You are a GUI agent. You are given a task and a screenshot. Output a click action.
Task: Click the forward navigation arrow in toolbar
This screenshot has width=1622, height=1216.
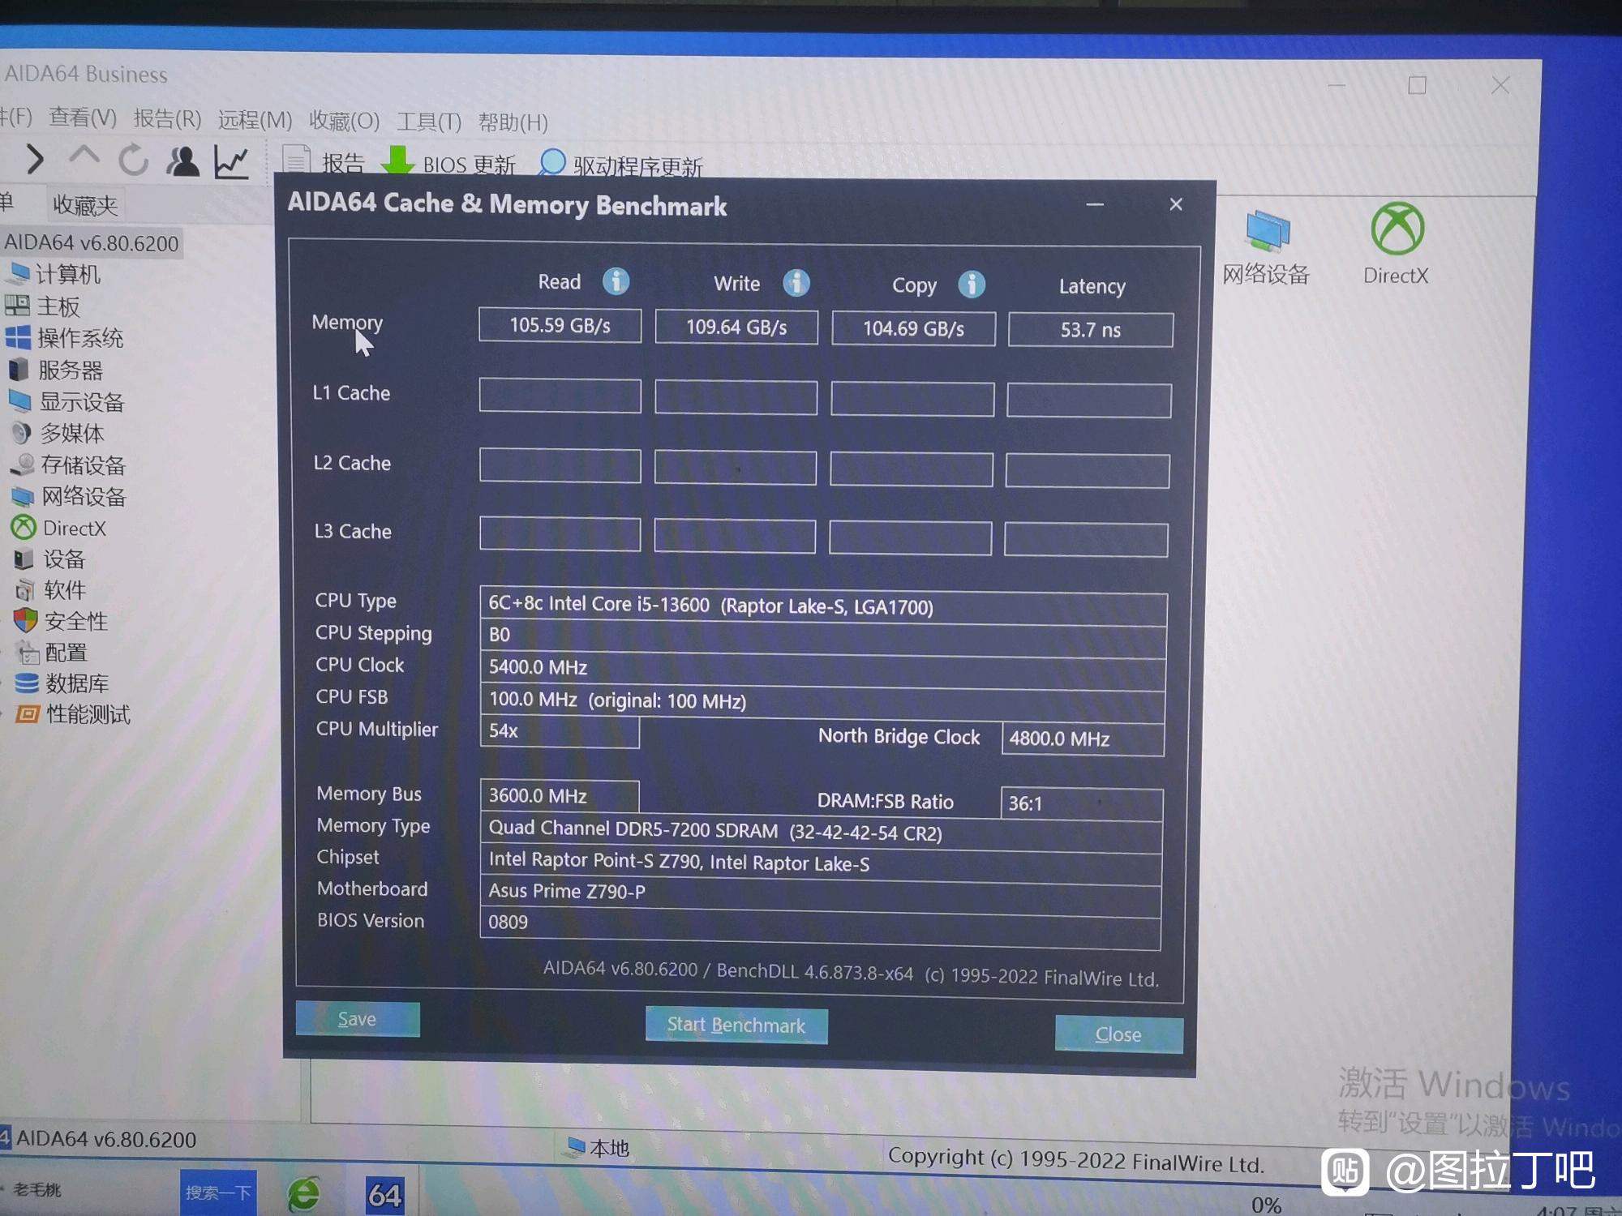(x=34, y=159)
